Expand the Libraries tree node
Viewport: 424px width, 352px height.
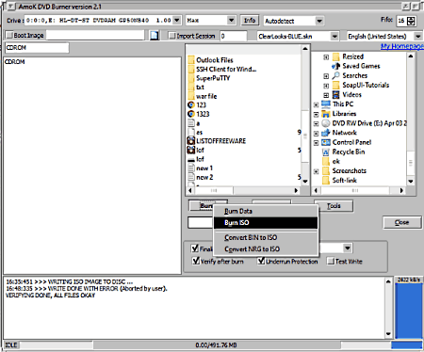(316, 114)
